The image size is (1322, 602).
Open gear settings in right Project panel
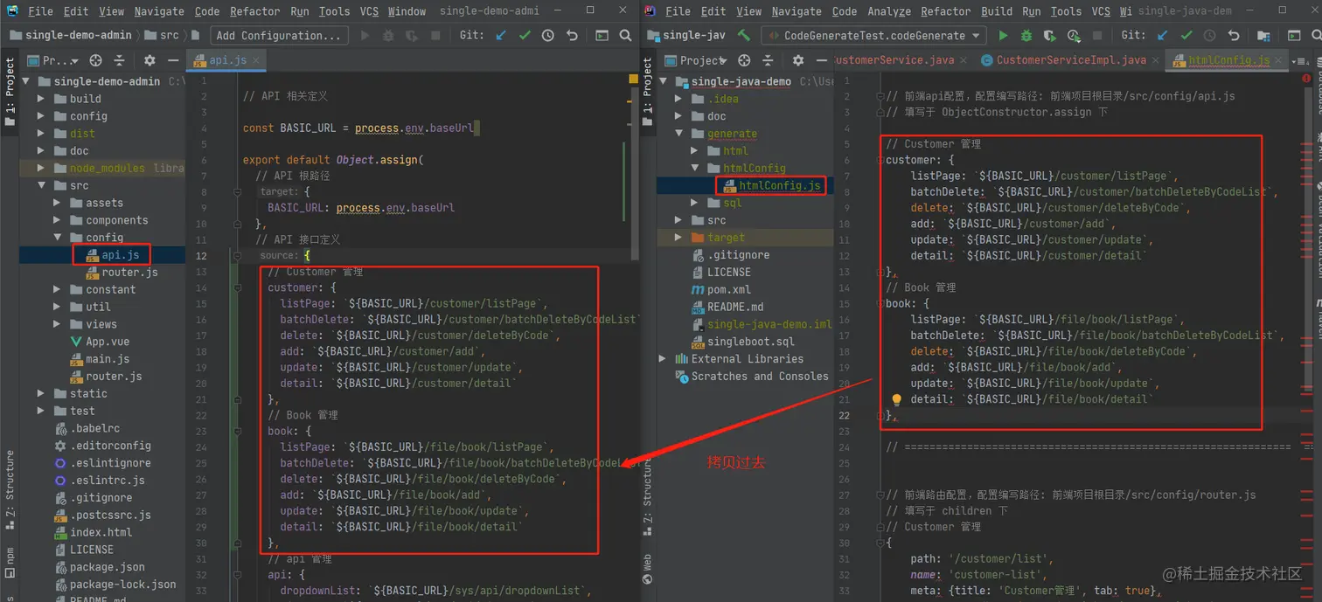pyautogui.click(x=797, y=60)
